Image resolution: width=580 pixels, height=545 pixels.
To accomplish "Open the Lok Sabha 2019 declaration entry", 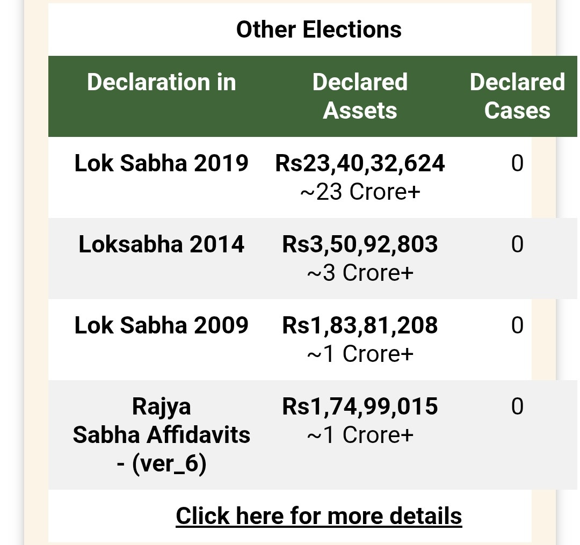I will (161, 163).
